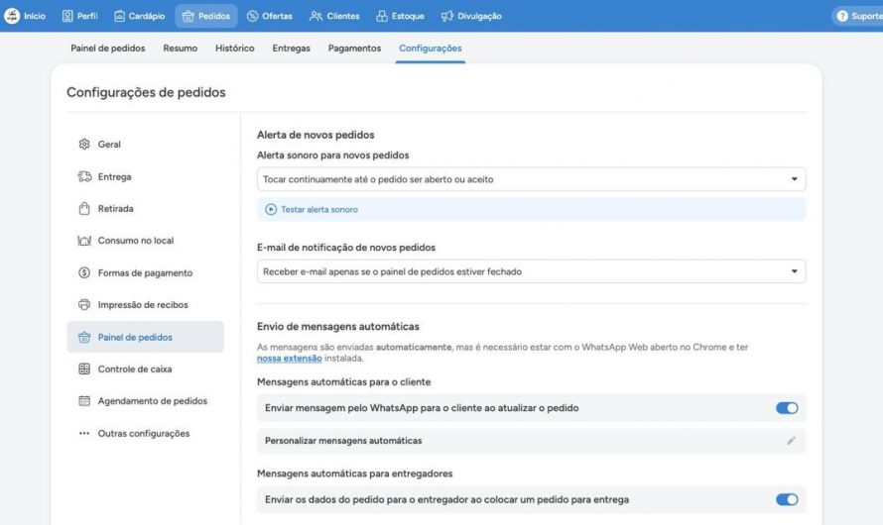Open the Alerta sonoro para novos pedidos dropdown
The width and height of the screenshot is (883, 525).
(531, 179)
